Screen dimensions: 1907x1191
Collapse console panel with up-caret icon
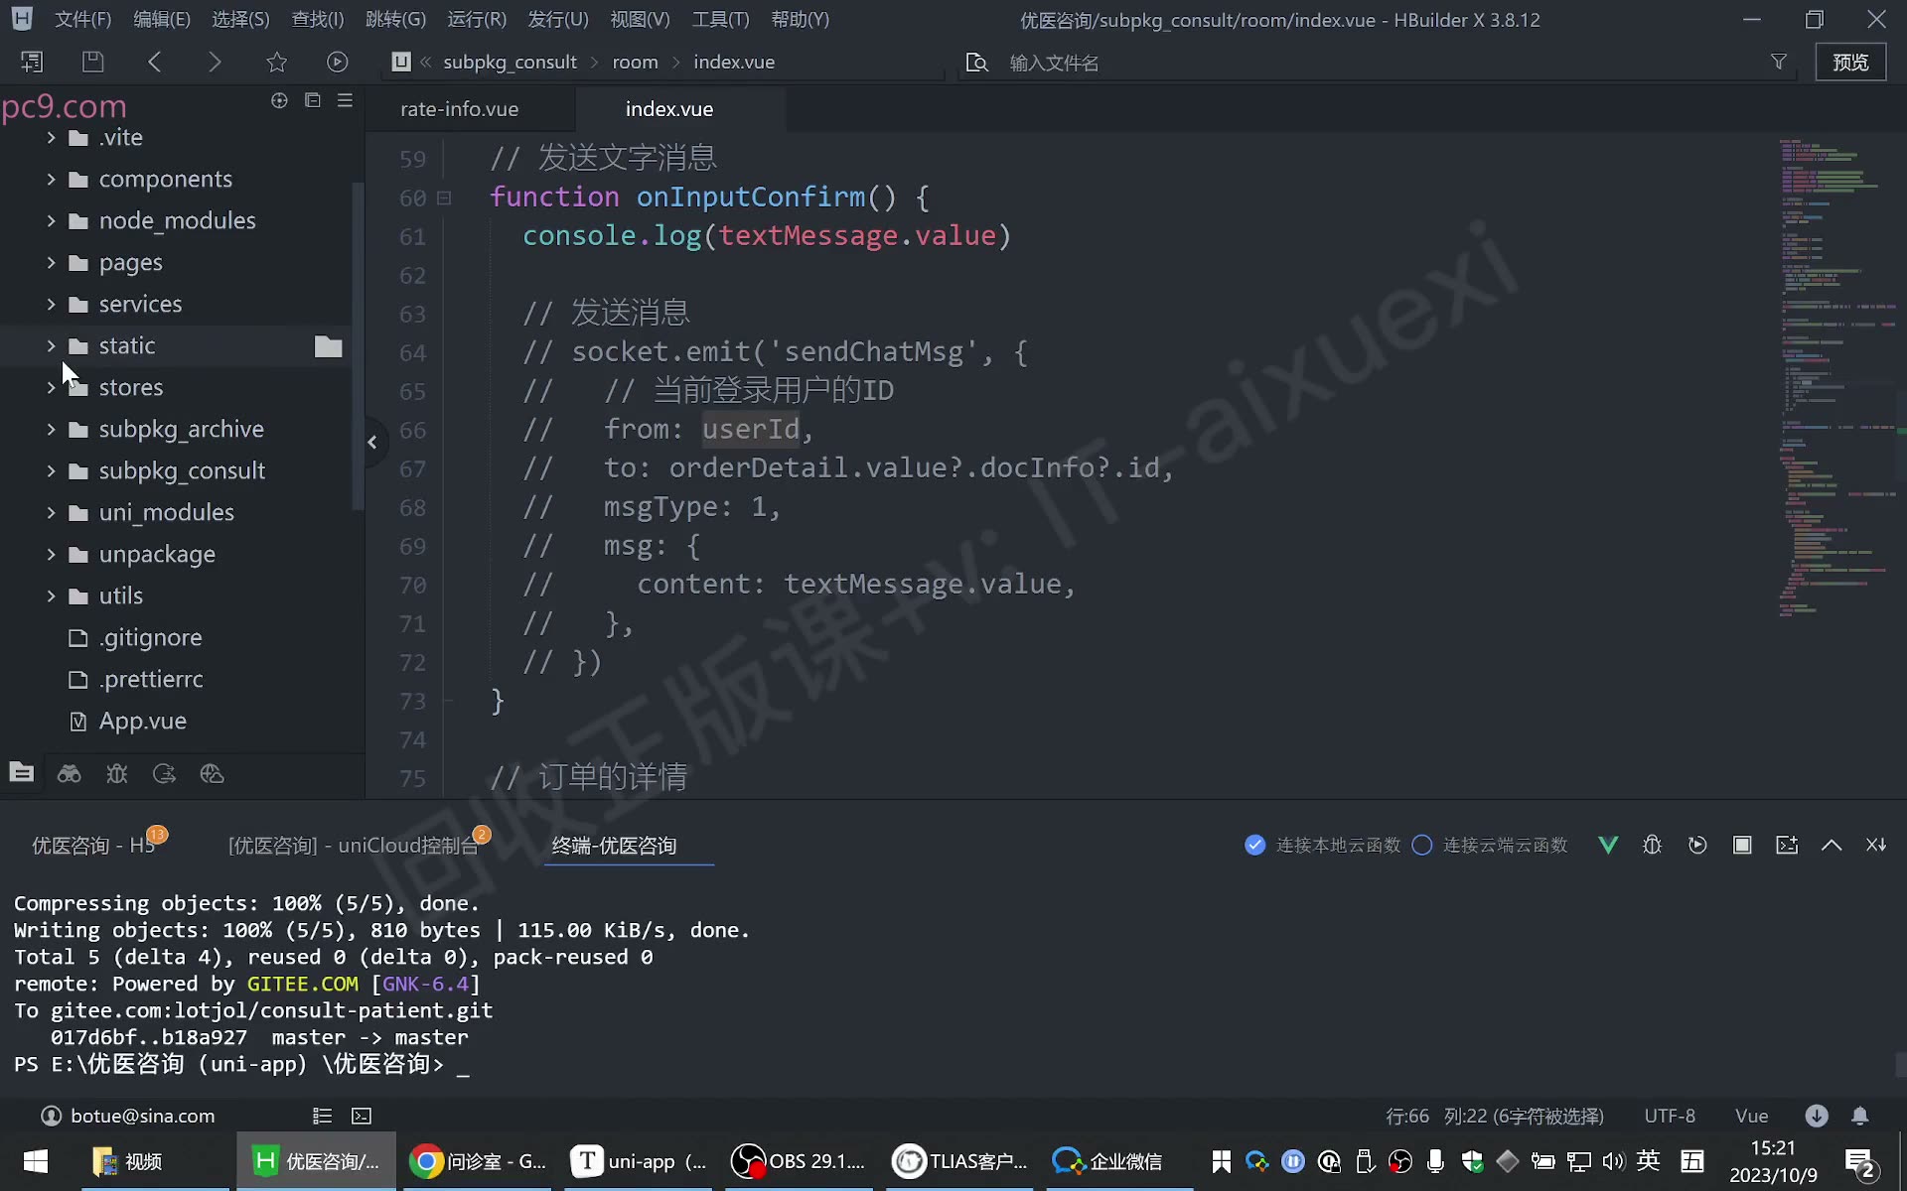pyautogui.click(x=1832, y=845)
